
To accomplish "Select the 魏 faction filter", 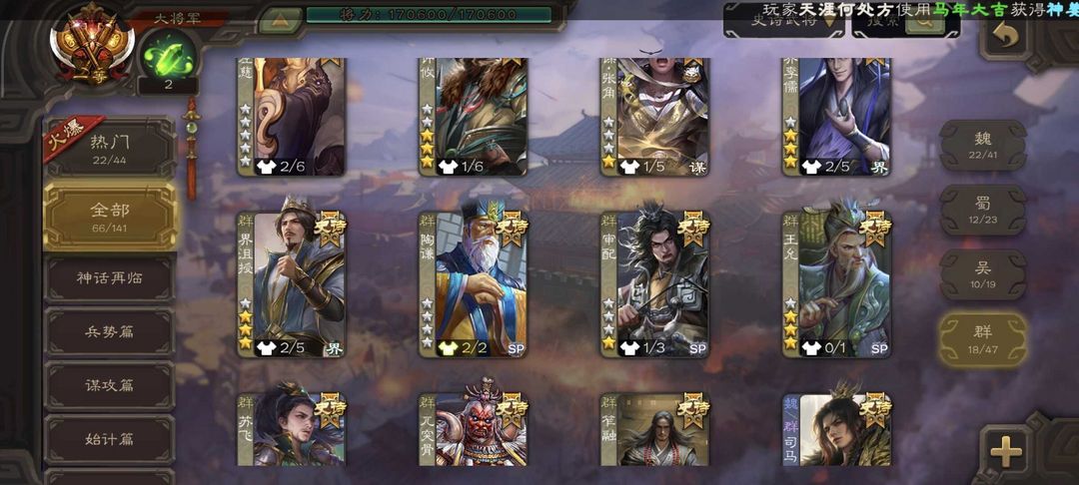I will click(x=983, y=145).
